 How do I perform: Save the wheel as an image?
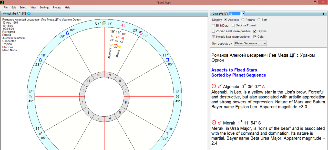[x=24, y=14]
